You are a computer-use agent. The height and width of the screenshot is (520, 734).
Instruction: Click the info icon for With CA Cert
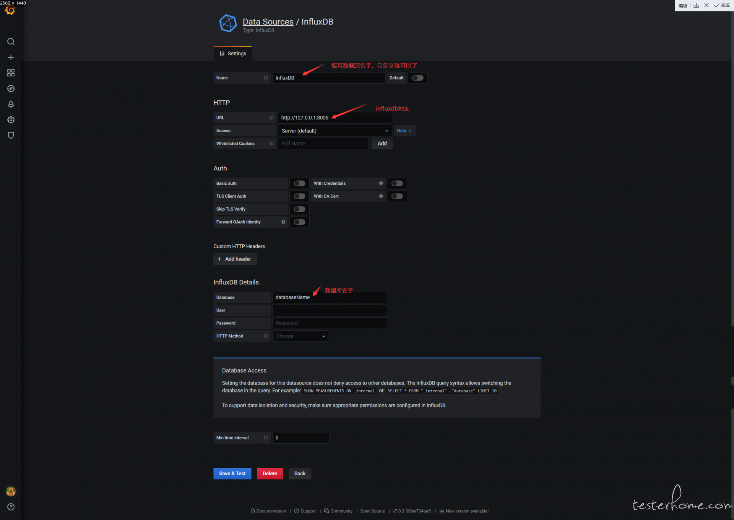[381, 196]
